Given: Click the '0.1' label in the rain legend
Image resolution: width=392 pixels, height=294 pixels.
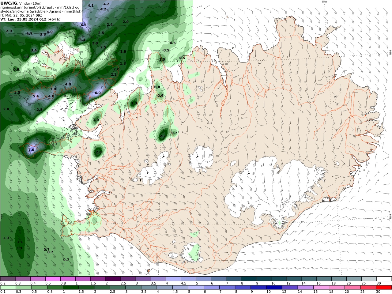Looking at the screenshot, I should click(x=3, y=292).
